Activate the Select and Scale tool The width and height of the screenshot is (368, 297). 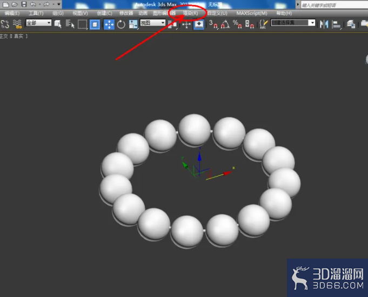133,24
